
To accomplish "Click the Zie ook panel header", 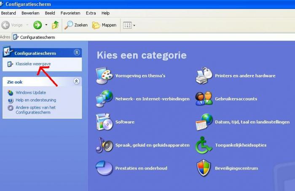I will pyautogui.click(x=42, y=82).
